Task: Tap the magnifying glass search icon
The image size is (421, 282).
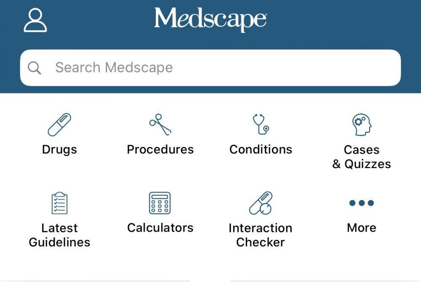Action: click(35, 68)
